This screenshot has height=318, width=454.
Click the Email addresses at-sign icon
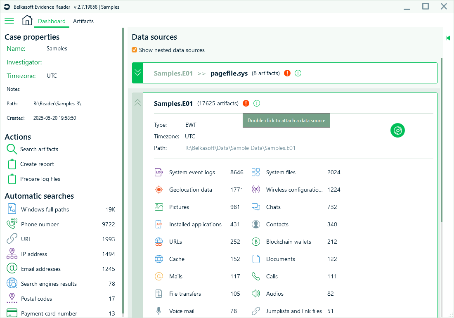pyautogui.click(x=12, y=268)
